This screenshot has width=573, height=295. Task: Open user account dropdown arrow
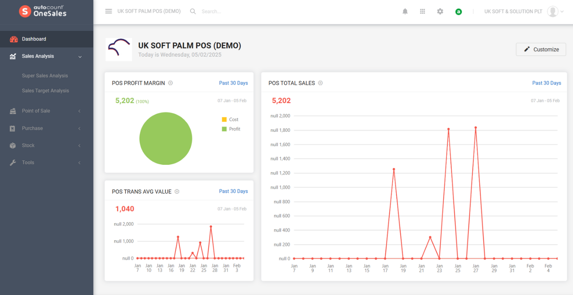(x=562, y=12)
